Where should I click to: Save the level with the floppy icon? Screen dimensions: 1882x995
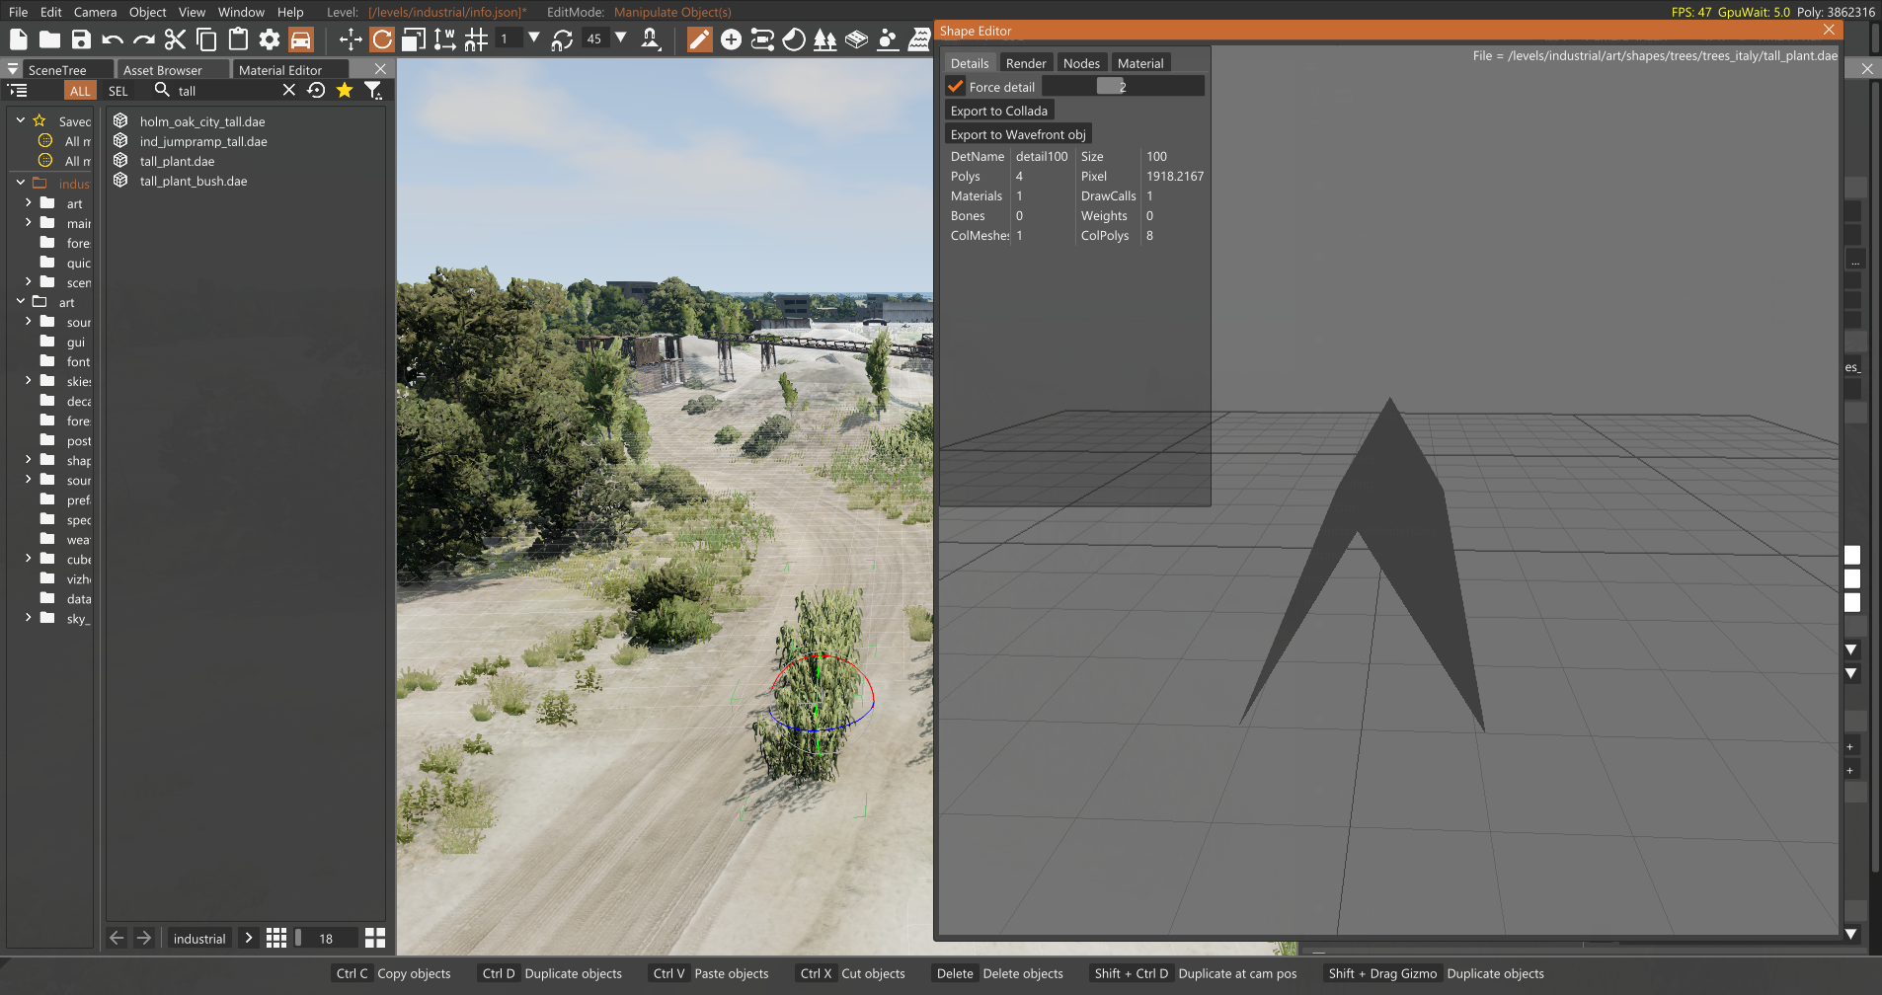[81, 39]
